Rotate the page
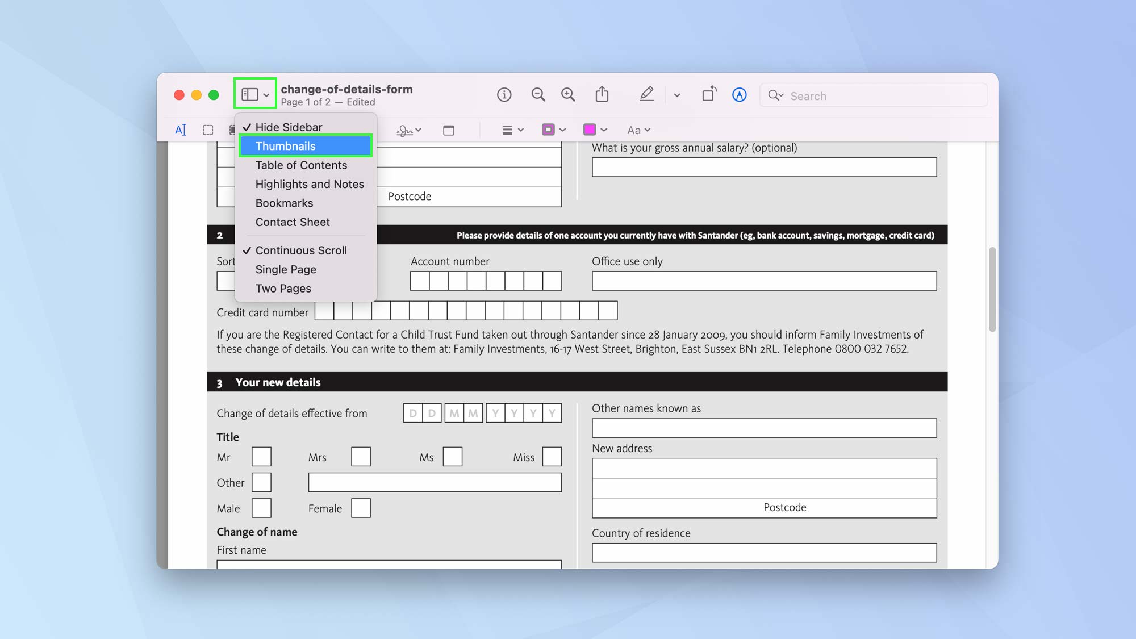This screenshot has width=1136, height=639. 709,95
